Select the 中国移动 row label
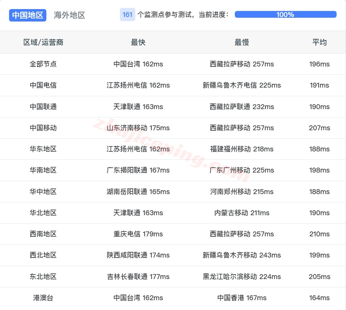The image size is (346, 310). coord(42,128)
